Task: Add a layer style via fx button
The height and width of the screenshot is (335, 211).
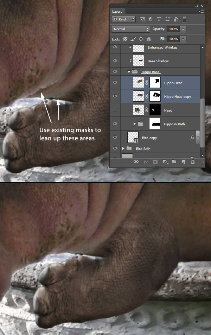Action: click(x=146, y=162)
